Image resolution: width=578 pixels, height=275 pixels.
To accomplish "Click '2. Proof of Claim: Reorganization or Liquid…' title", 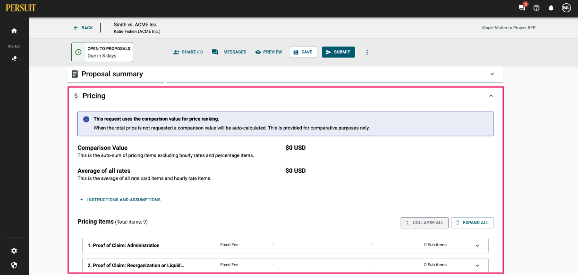I will (136, 266).
